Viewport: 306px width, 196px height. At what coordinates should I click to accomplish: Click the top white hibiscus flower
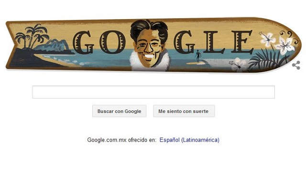click(x=268, y=39)
